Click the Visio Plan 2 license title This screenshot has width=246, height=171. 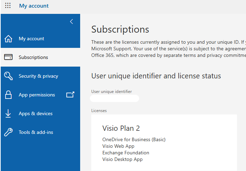click(121, 128)
